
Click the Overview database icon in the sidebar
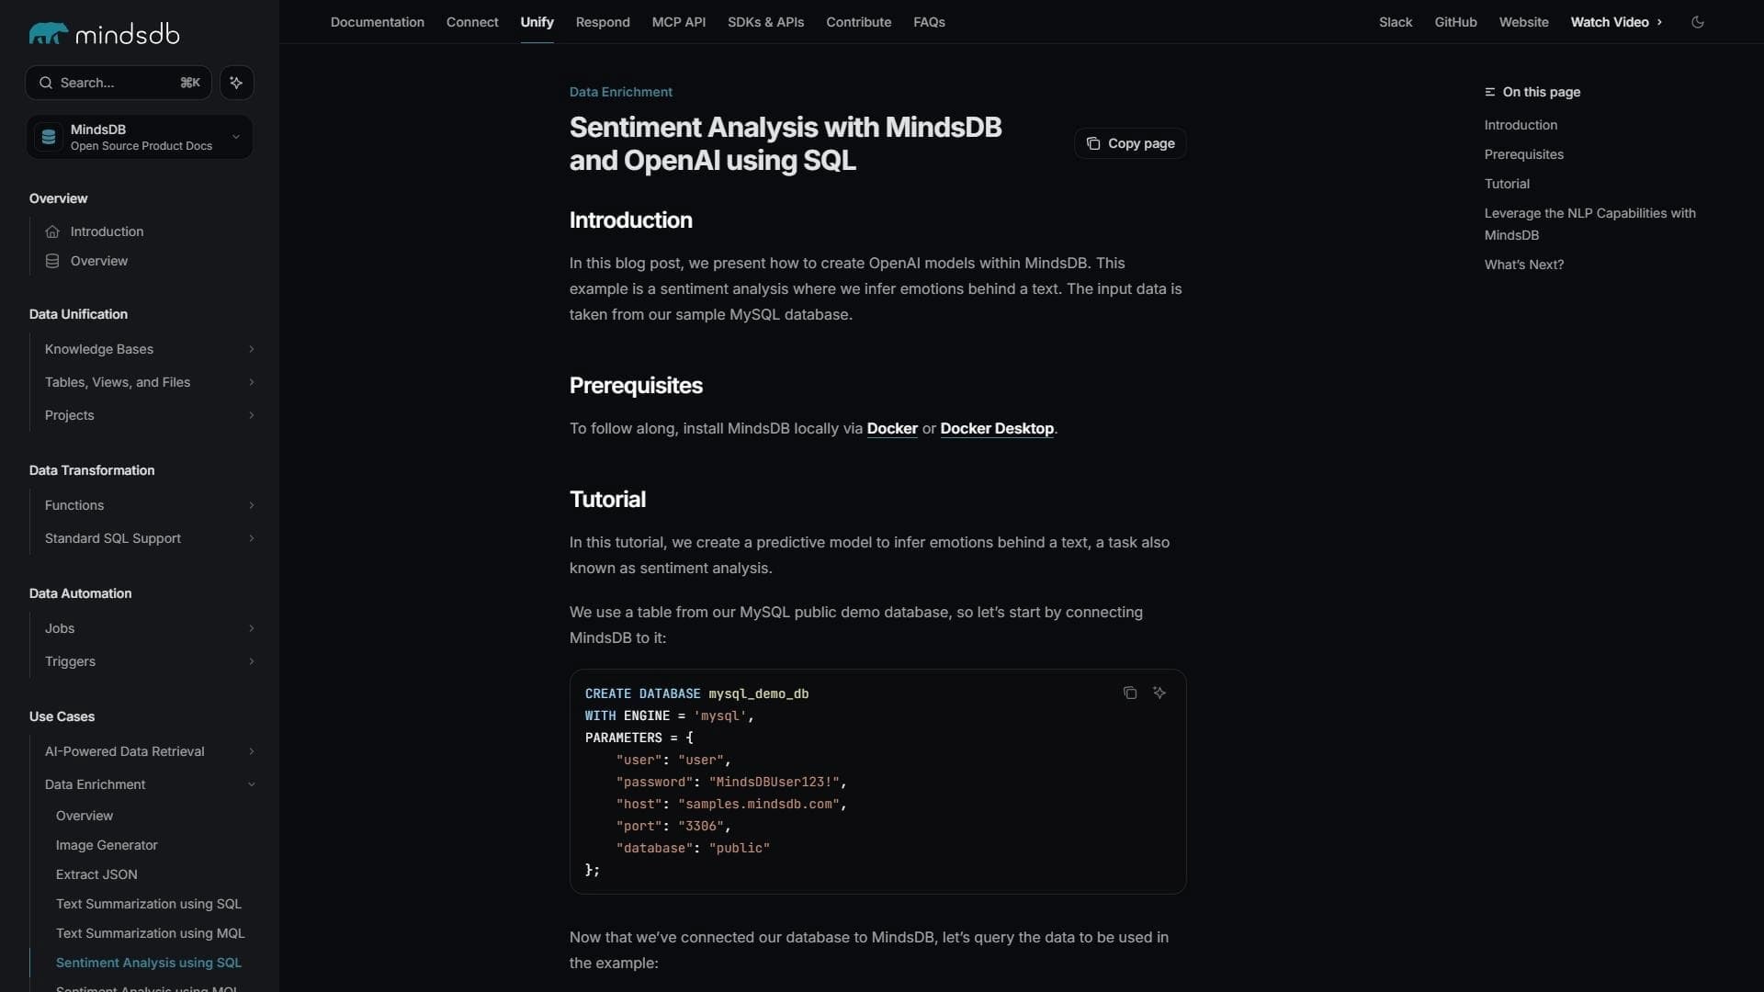(52, 261)
